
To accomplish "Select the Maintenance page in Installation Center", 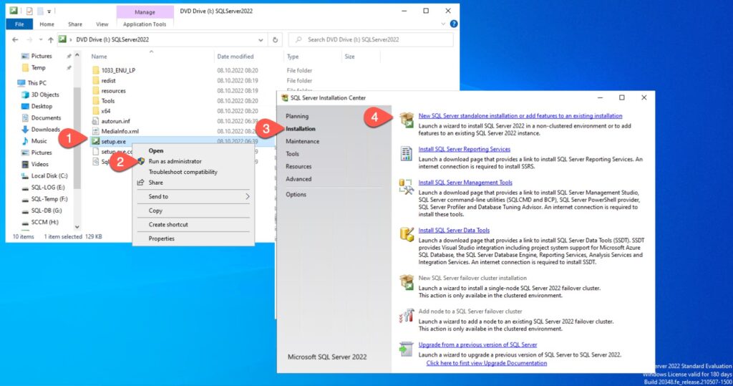I will [x=302, y=141].
